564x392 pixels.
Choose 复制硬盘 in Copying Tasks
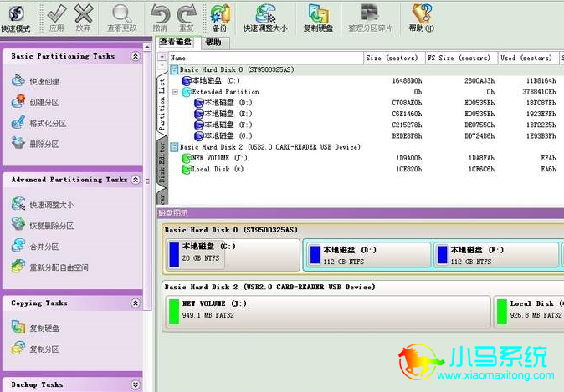coord(35,328)
